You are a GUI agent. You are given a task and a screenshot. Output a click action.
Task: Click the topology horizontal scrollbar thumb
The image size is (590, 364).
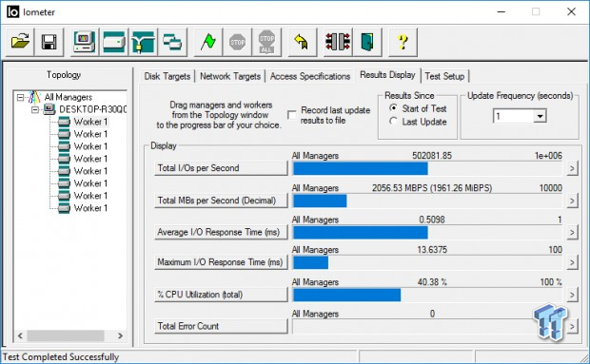click(66, 335)
